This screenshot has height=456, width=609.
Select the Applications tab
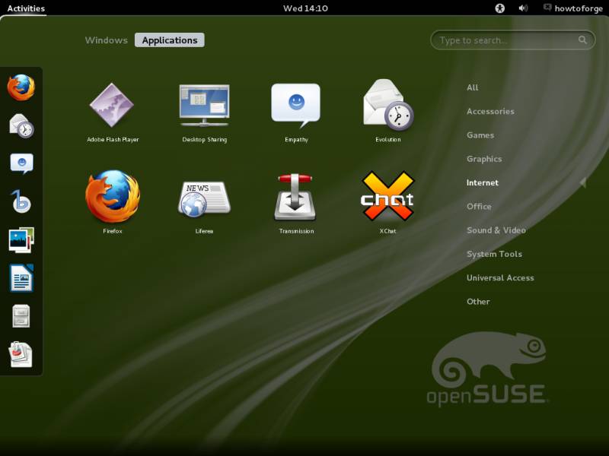tap(170, 40)
